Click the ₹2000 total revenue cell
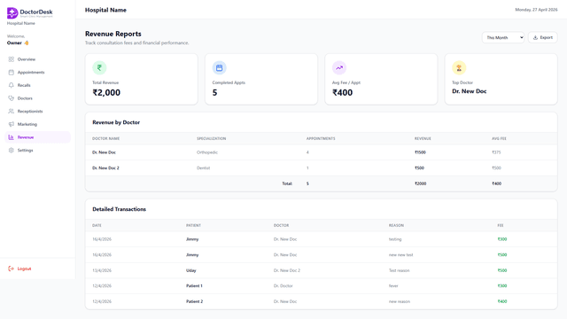 pyautogui.click(x=420, y=183)
